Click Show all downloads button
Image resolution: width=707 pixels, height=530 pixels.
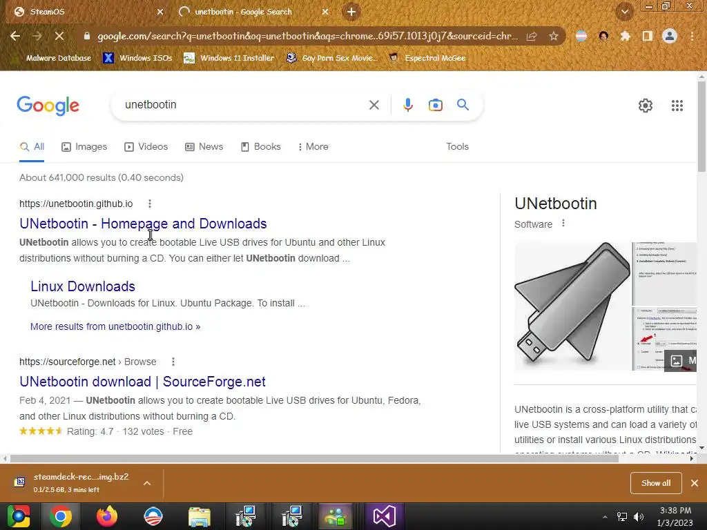[x=656, y=483]
